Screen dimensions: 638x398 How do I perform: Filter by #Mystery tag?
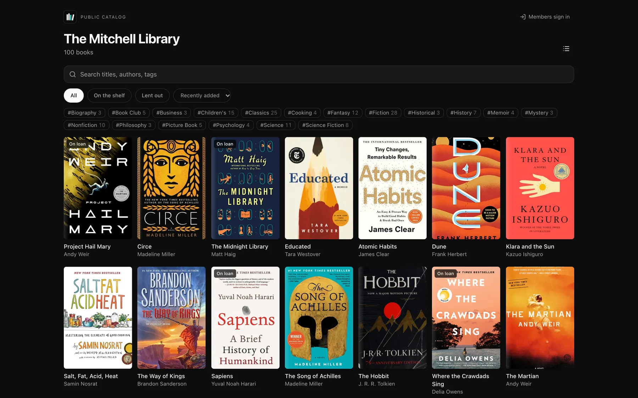pyautogui.click(x=539, y=113)
